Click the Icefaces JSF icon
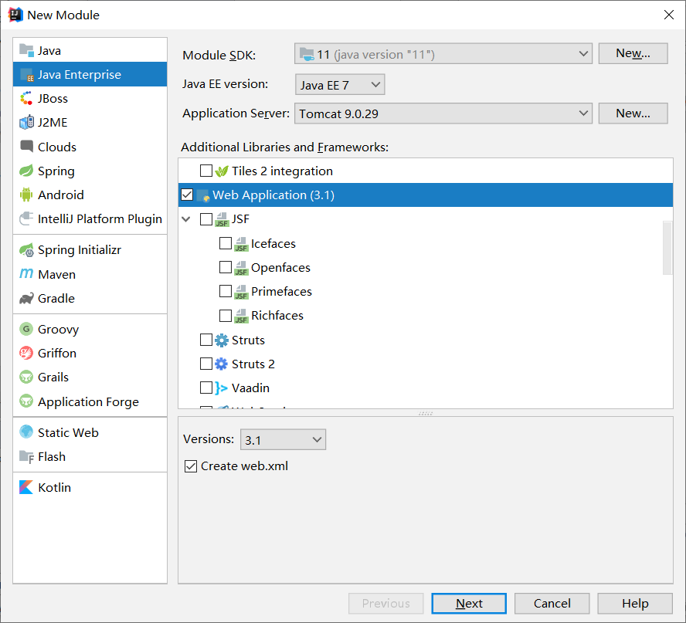The image size is (686, 623). coord(241,244)
